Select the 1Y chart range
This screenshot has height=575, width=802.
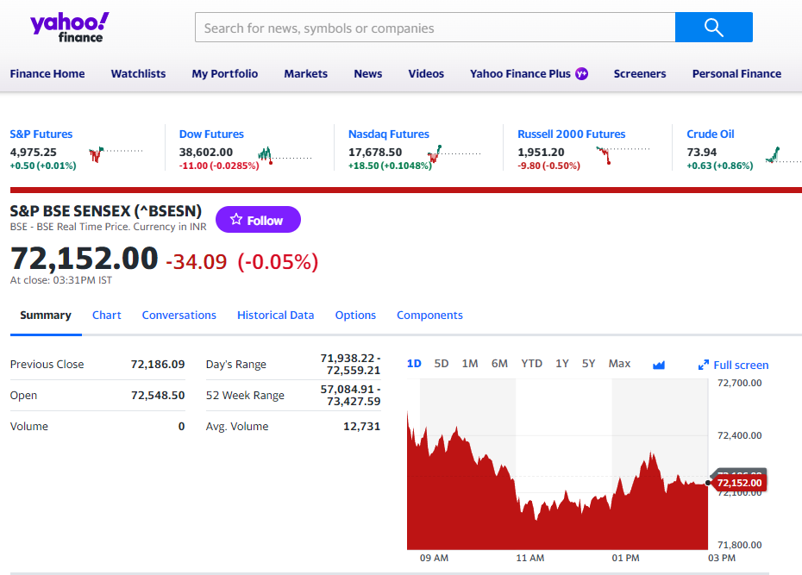click(562, 364)
